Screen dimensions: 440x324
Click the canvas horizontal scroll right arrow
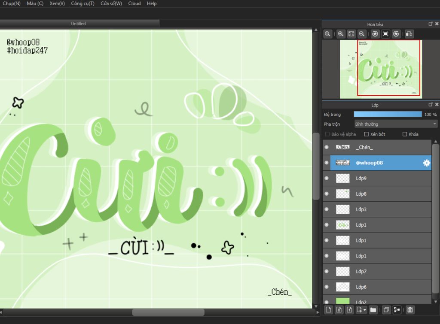click(x=318, y=312)
